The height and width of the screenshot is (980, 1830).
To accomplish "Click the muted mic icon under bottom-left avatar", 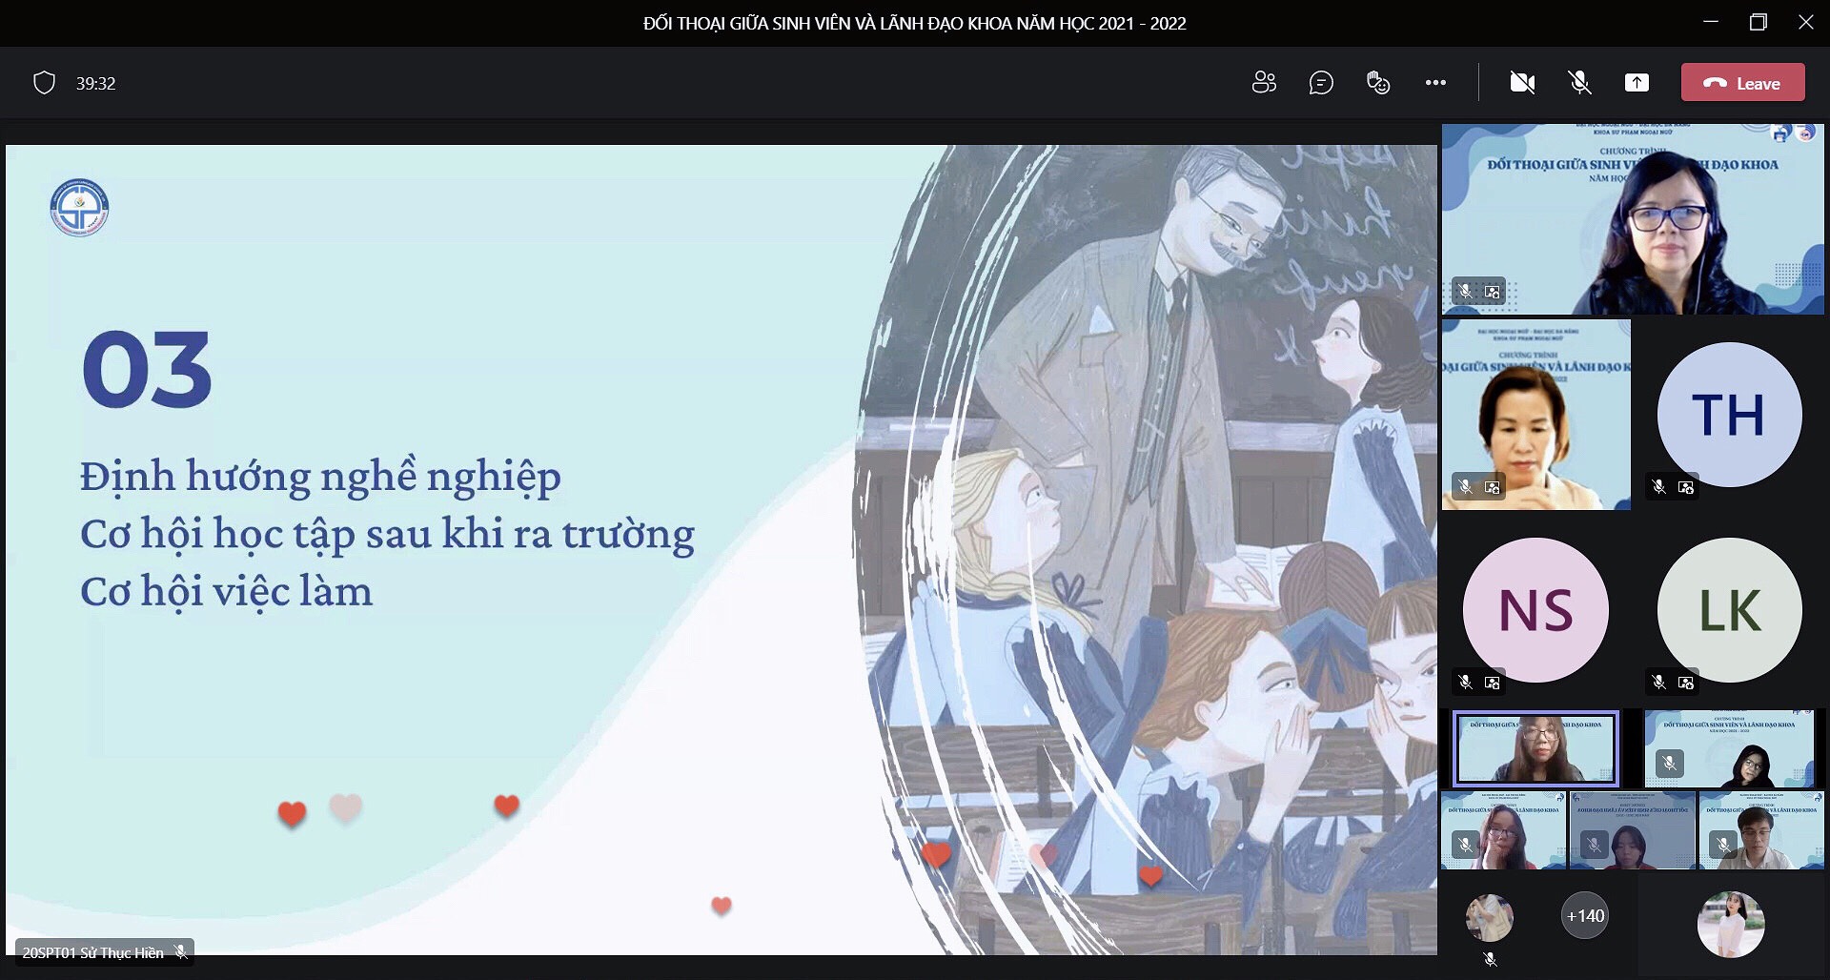I will tap(1490, 960).
